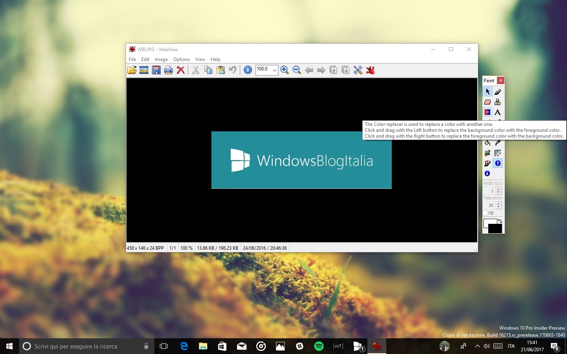Viewport: 567px width, 354px height.
Task: Minimize the IrfanView window
Action: pyautogui.click(x=433, y=49)
